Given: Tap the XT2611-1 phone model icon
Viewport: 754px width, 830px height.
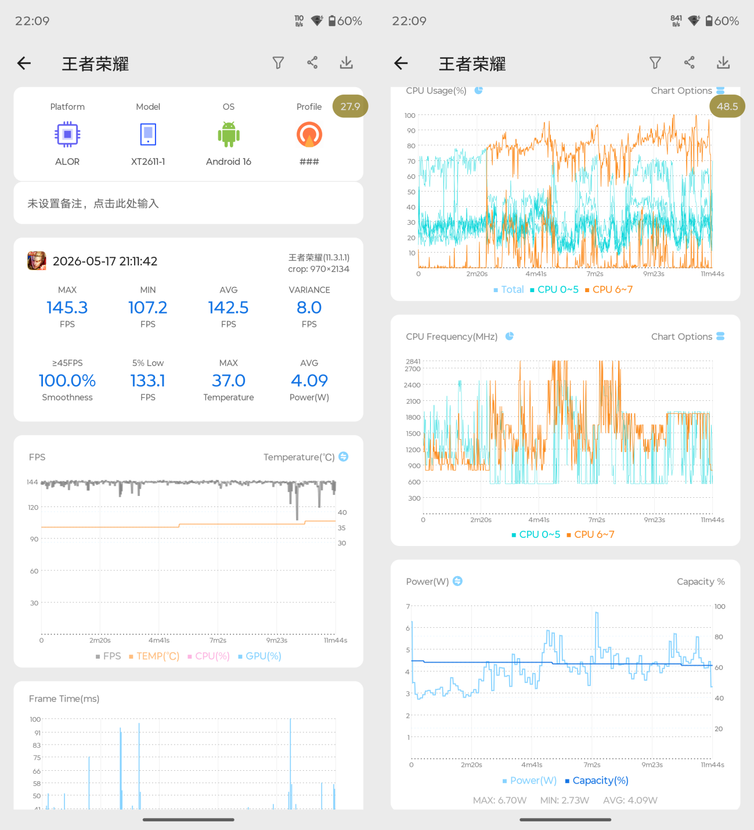Looking at the screenshot, I should point(148,134).
